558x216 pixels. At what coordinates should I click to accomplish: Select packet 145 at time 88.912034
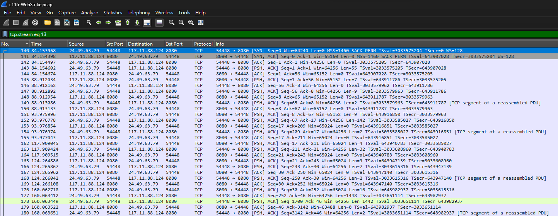[x=279, y=80]
